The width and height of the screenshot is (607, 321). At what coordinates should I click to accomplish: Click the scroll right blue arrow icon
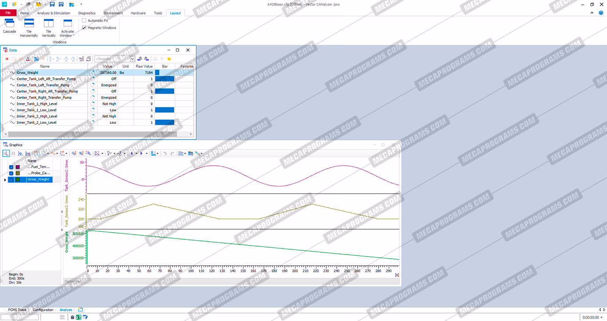click(x=141, y=153)
